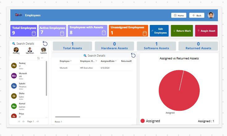The height and width of the screenshot is (136, 227).
Task: Click the green Return Mark button
Action: pos(182,31)
